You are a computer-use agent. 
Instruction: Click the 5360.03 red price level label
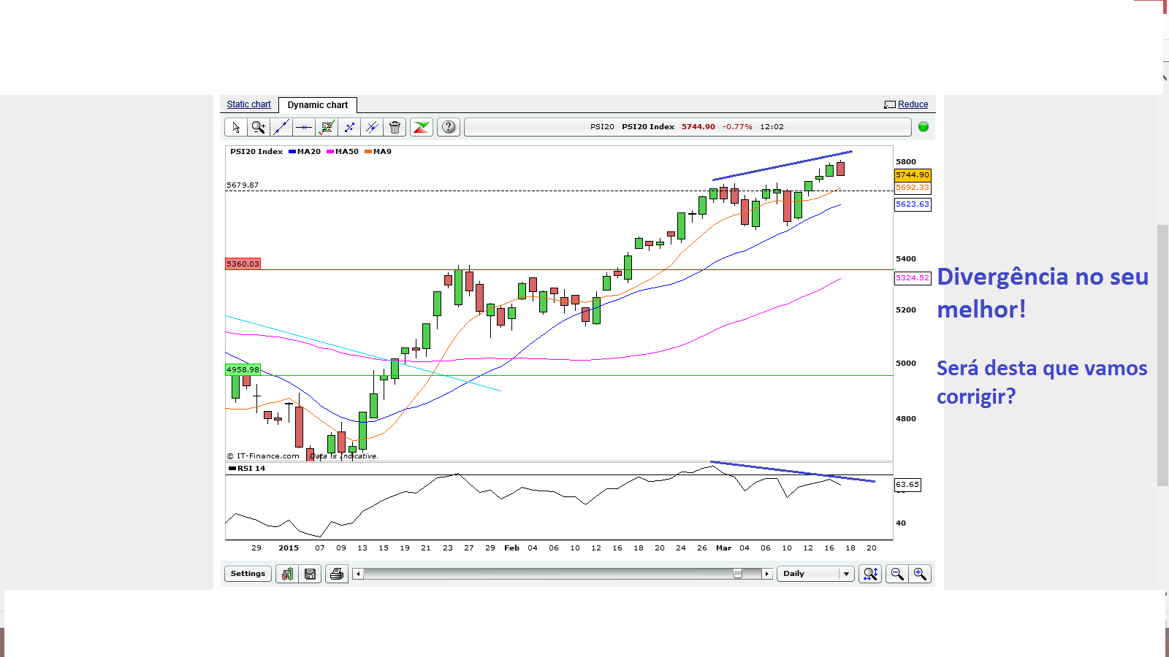(x=243, y=264)
